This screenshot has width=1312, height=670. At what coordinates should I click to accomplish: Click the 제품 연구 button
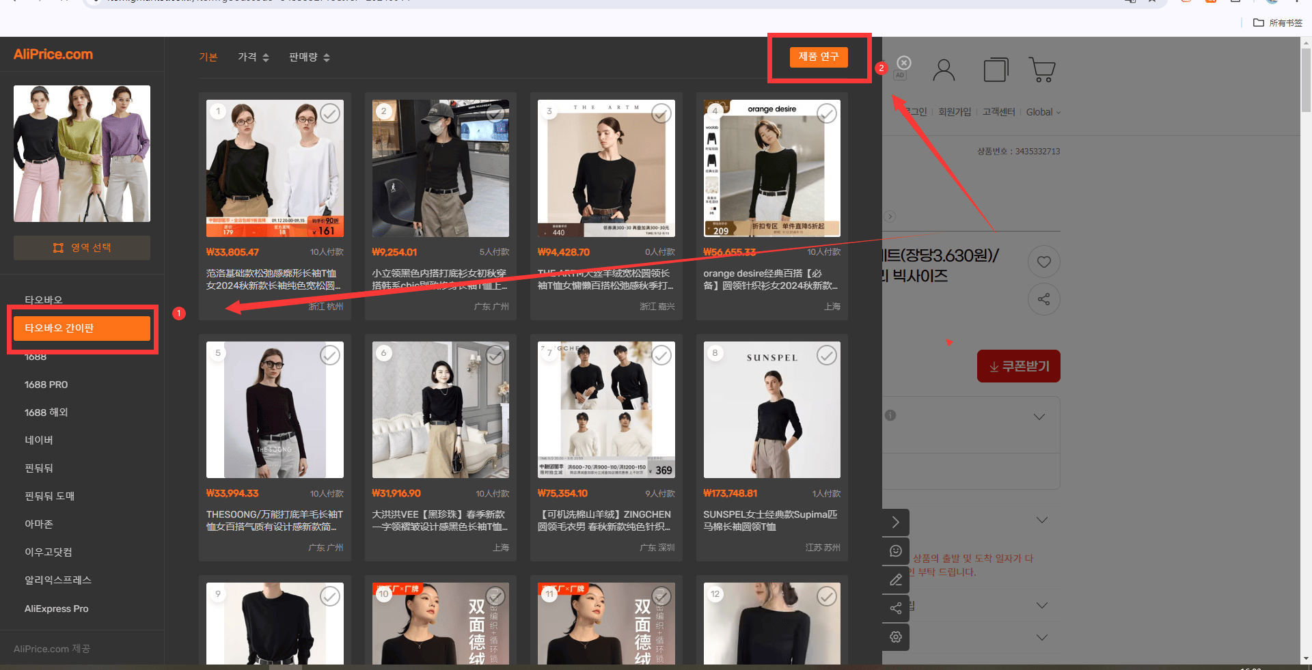819,57
